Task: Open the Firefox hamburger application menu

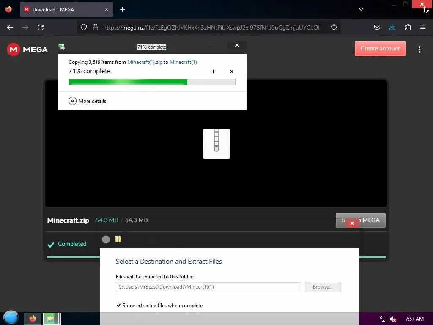Action: pos(422,28)
